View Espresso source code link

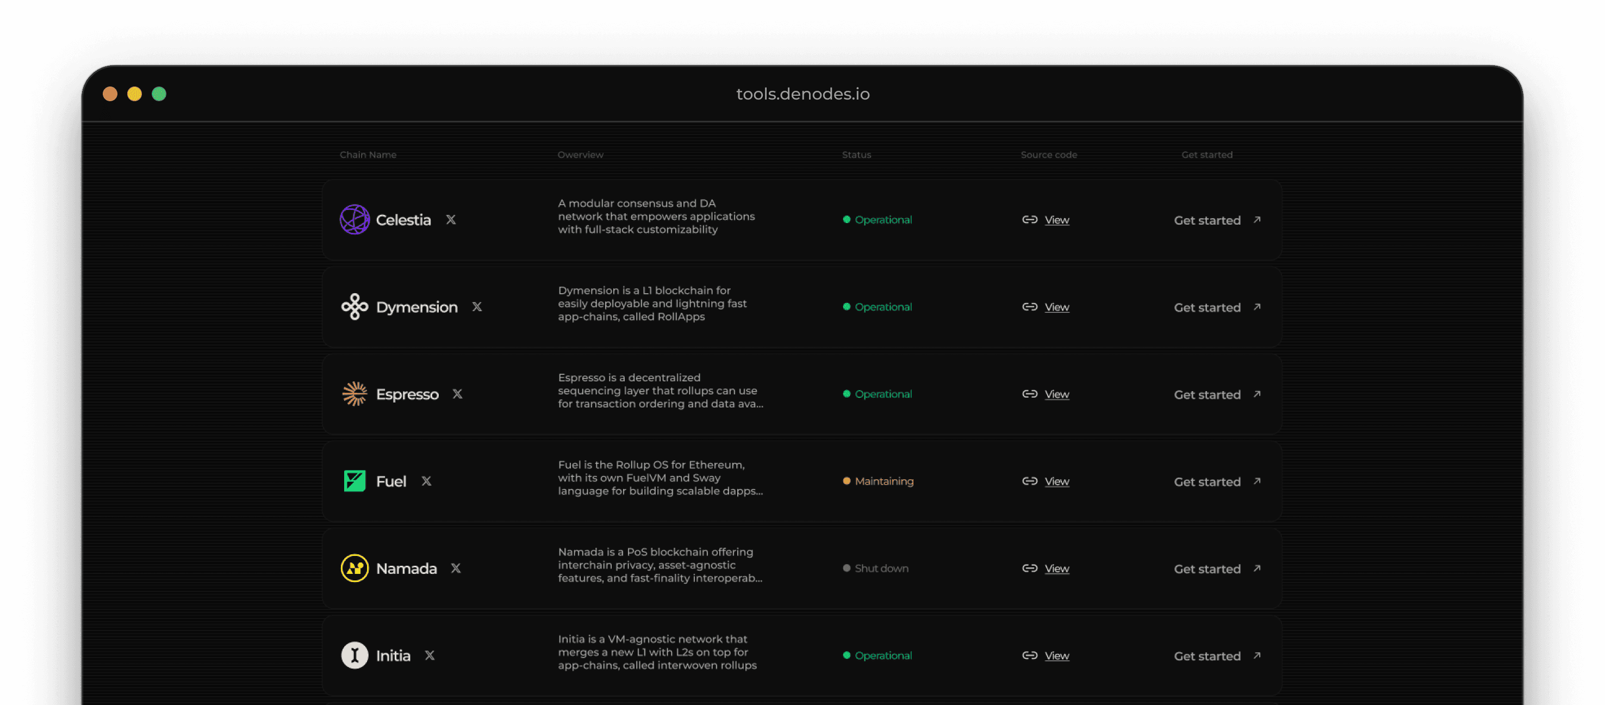click(x=1057, y=394)
